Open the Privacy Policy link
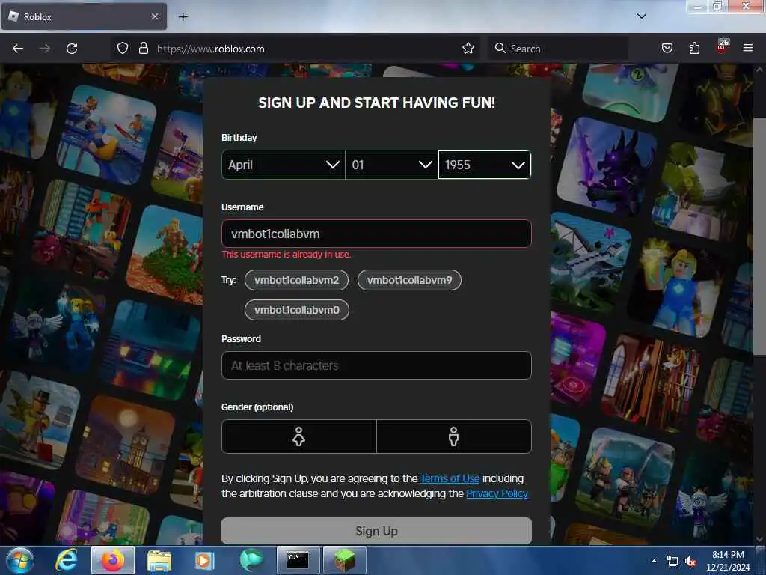Image resolution: width=766 pixels, height=575 pixels. point(497,494)
